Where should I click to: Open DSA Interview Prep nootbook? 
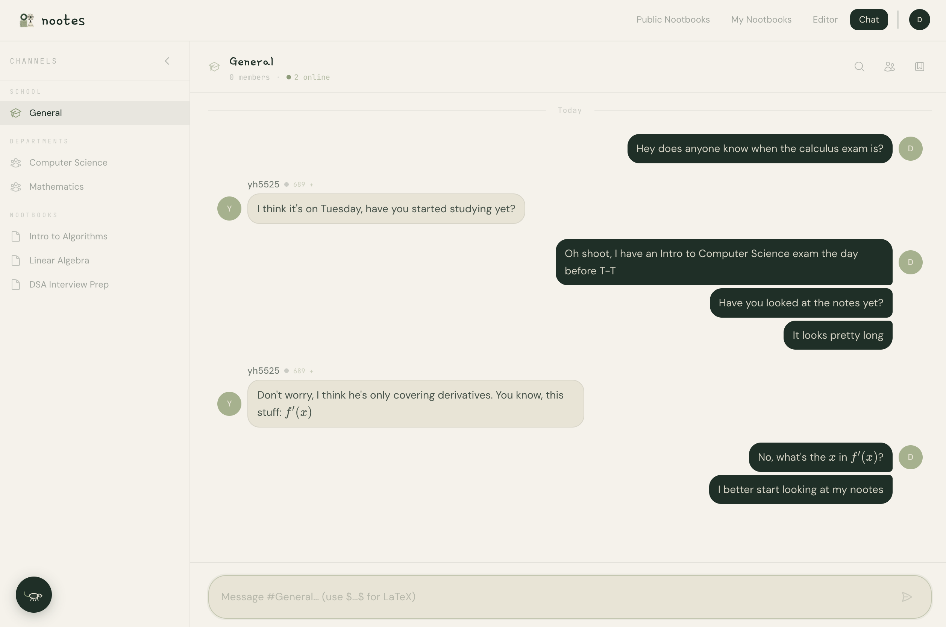point(69,284)
